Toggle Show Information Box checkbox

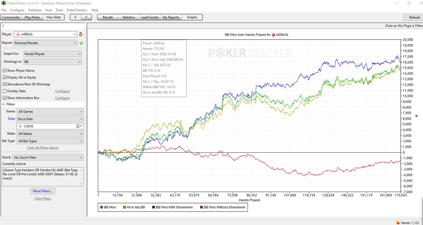point(5,98)
